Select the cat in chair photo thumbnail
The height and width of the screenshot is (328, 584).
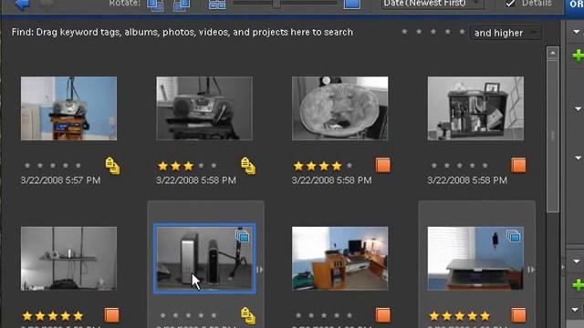click(340, 108)
